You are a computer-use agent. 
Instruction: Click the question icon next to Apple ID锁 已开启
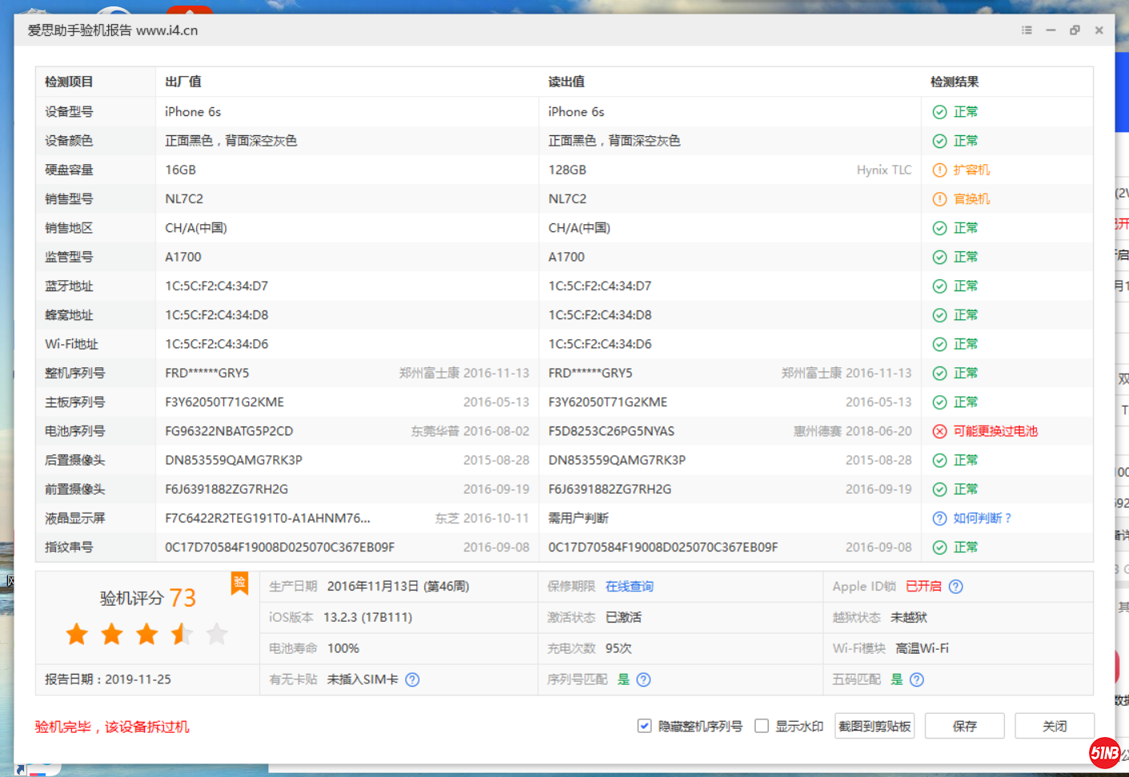(956, 586)
